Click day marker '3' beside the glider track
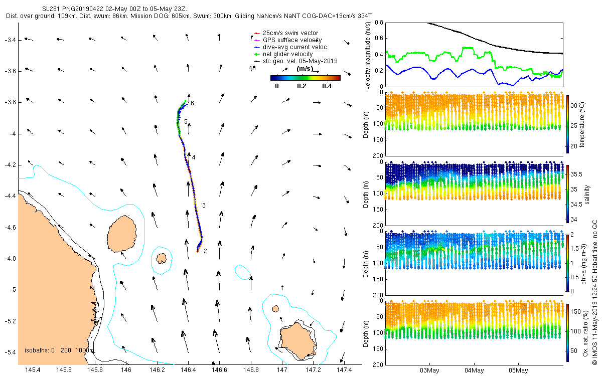 204,206
